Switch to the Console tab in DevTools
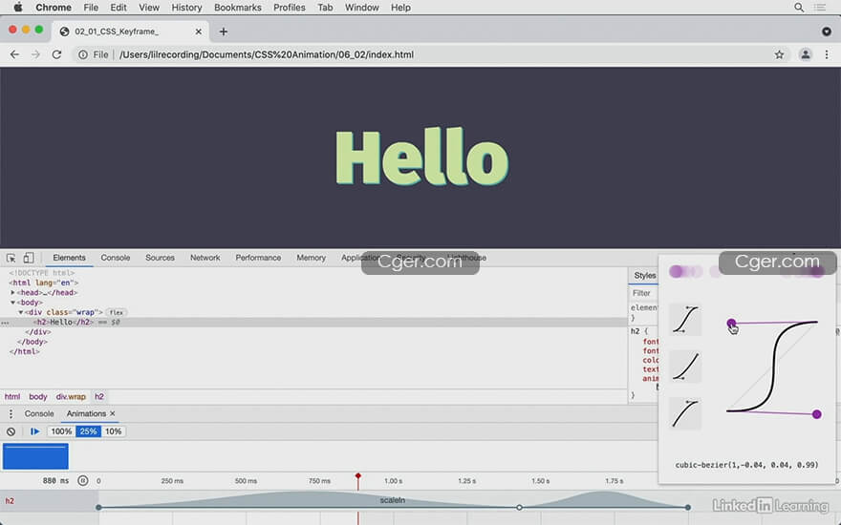 click(116, 258)
